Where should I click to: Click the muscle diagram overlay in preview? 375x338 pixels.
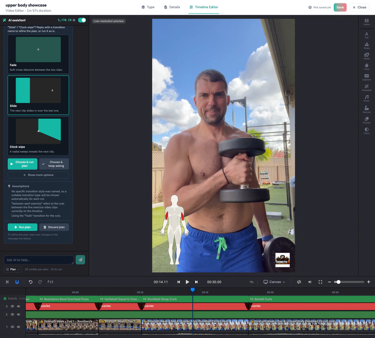[x=174, y=230]
